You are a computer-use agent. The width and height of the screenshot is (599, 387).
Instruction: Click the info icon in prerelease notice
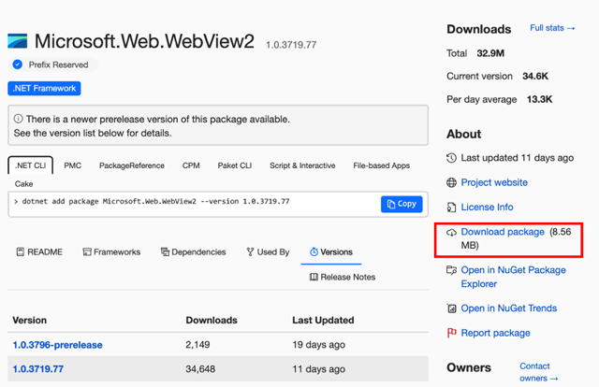point(18,120)
